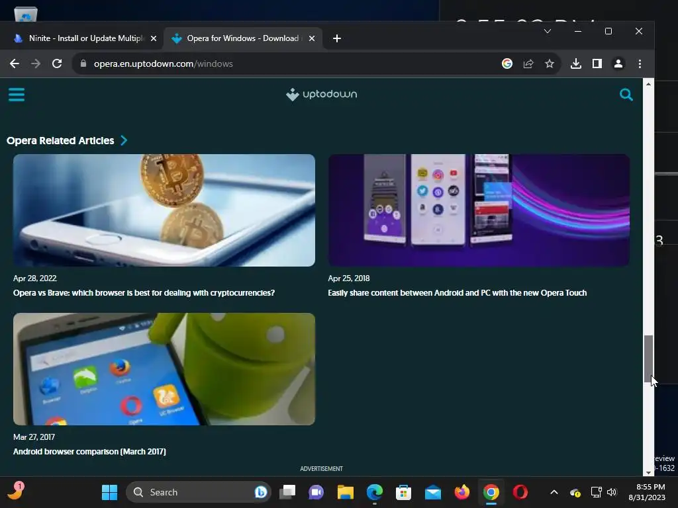Open the Easily share content Opera Touch article

(x=457, y=293)
